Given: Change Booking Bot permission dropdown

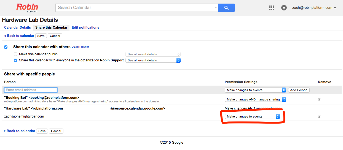Looking at the screenshot, I should (x=256, y=99).
